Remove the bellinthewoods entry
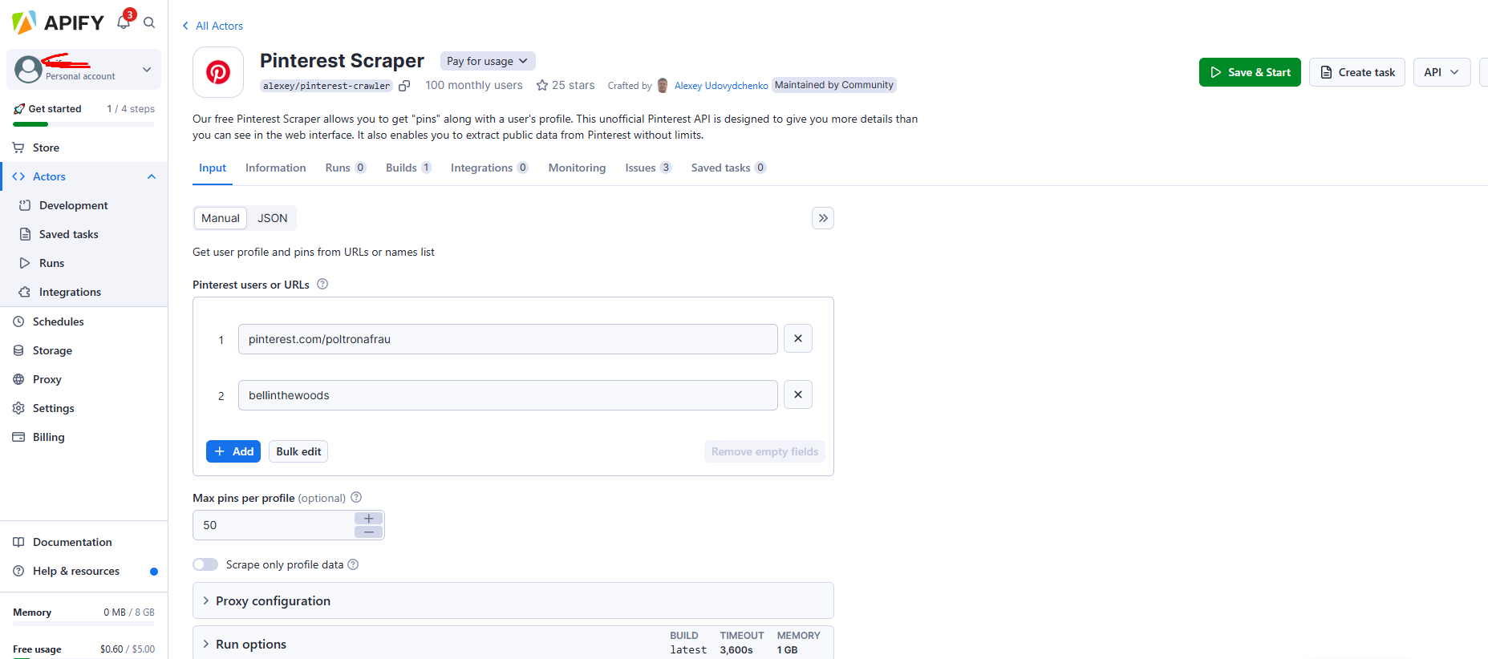Image resolution: width=1488 pixels, height=659 pixels. [x=798, y=394]
